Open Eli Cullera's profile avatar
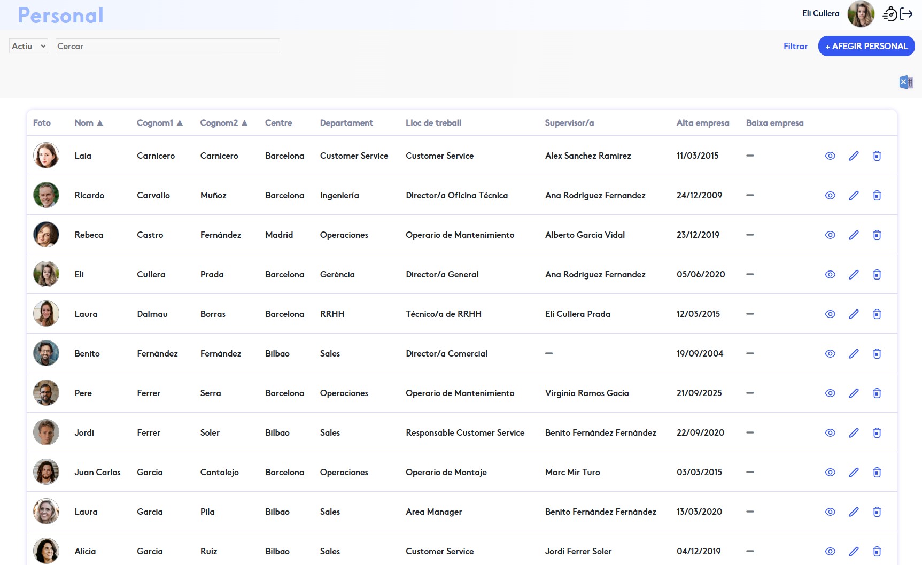922x565 pixels. pyautogui.click(x=861, y=14)
